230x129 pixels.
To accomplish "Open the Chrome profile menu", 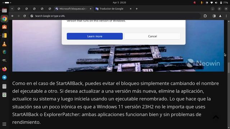I will 220,16.
